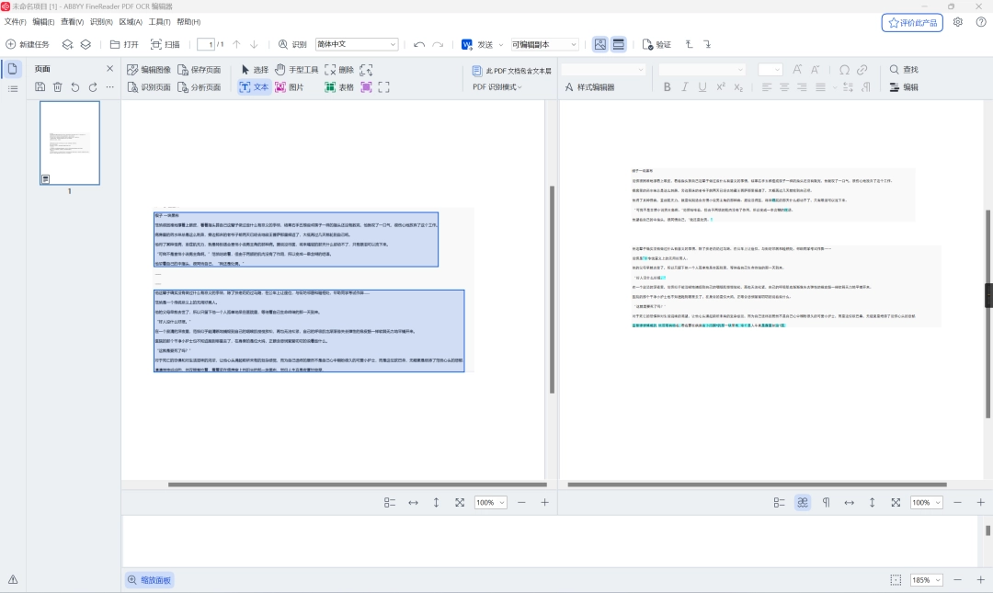This screenshot has width=993, height=593.
Task: Click the 扫描 (Scan) button
Action: pyautogui.click(x=165, y=44)
